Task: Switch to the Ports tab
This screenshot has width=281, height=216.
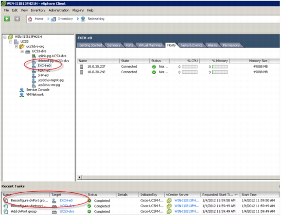Action: (129, 45)
